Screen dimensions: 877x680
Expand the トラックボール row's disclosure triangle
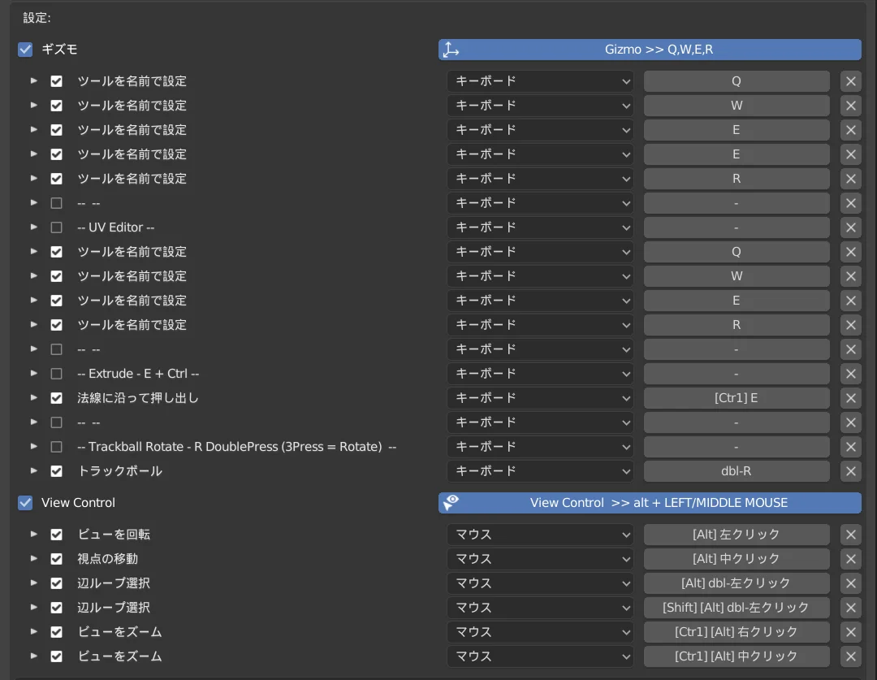tap(33, 471)
